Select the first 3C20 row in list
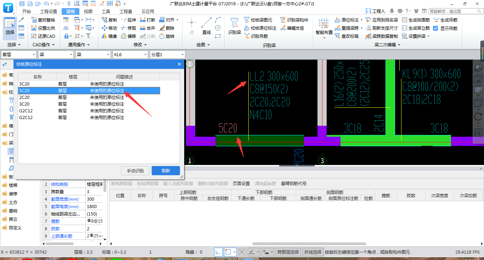 pyautogui.click(x=89, y=84)
